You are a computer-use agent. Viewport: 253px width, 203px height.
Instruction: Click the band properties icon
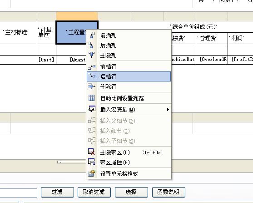point(92,162)
